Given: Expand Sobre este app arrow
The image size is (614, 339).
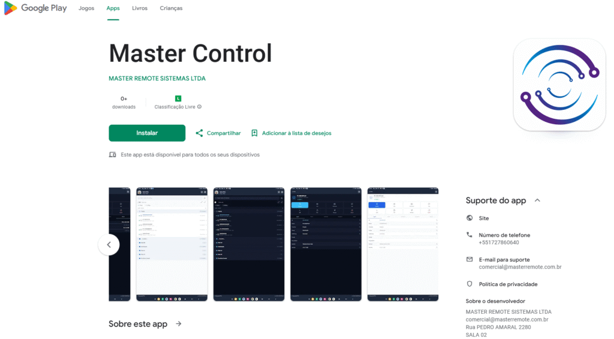Looking at the screenshot, I should point(179,324).
